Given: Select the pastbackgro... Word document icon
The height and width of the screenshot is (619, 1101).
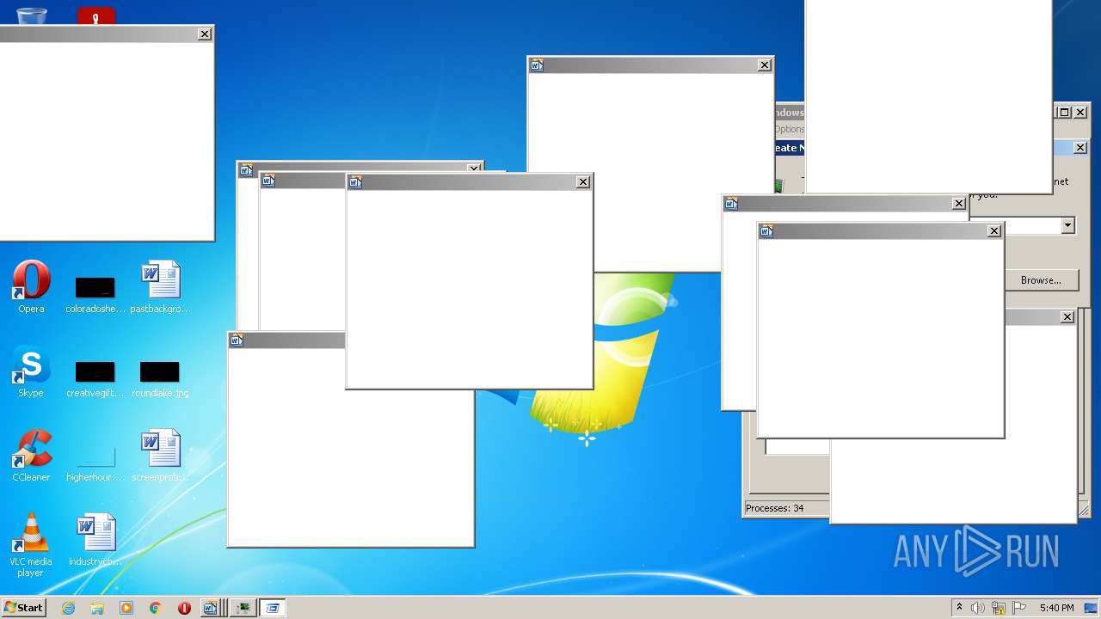Looking at the screenshot, I should tap(160, 287).
